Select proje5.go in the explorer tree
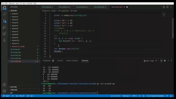 tap(17, 61)
